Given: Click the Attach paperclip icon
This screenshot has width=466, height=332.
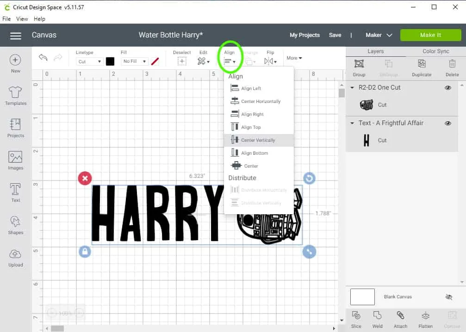Looking at the screenshot, I should pos(400,315).
